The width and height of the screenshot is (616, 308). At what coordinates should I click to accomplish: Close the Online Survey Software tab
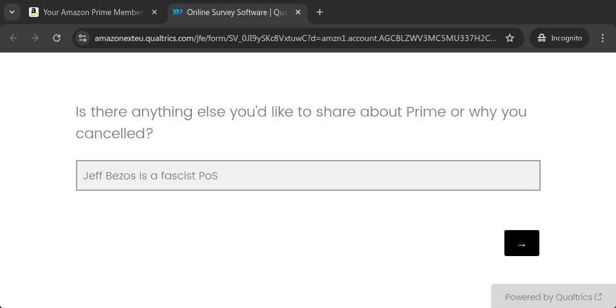(297, 12)
